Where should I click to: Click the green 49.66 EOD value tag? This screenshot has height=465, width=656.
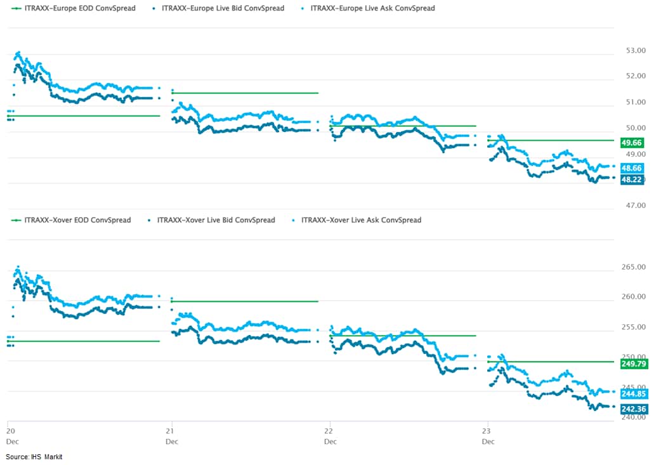632,143
